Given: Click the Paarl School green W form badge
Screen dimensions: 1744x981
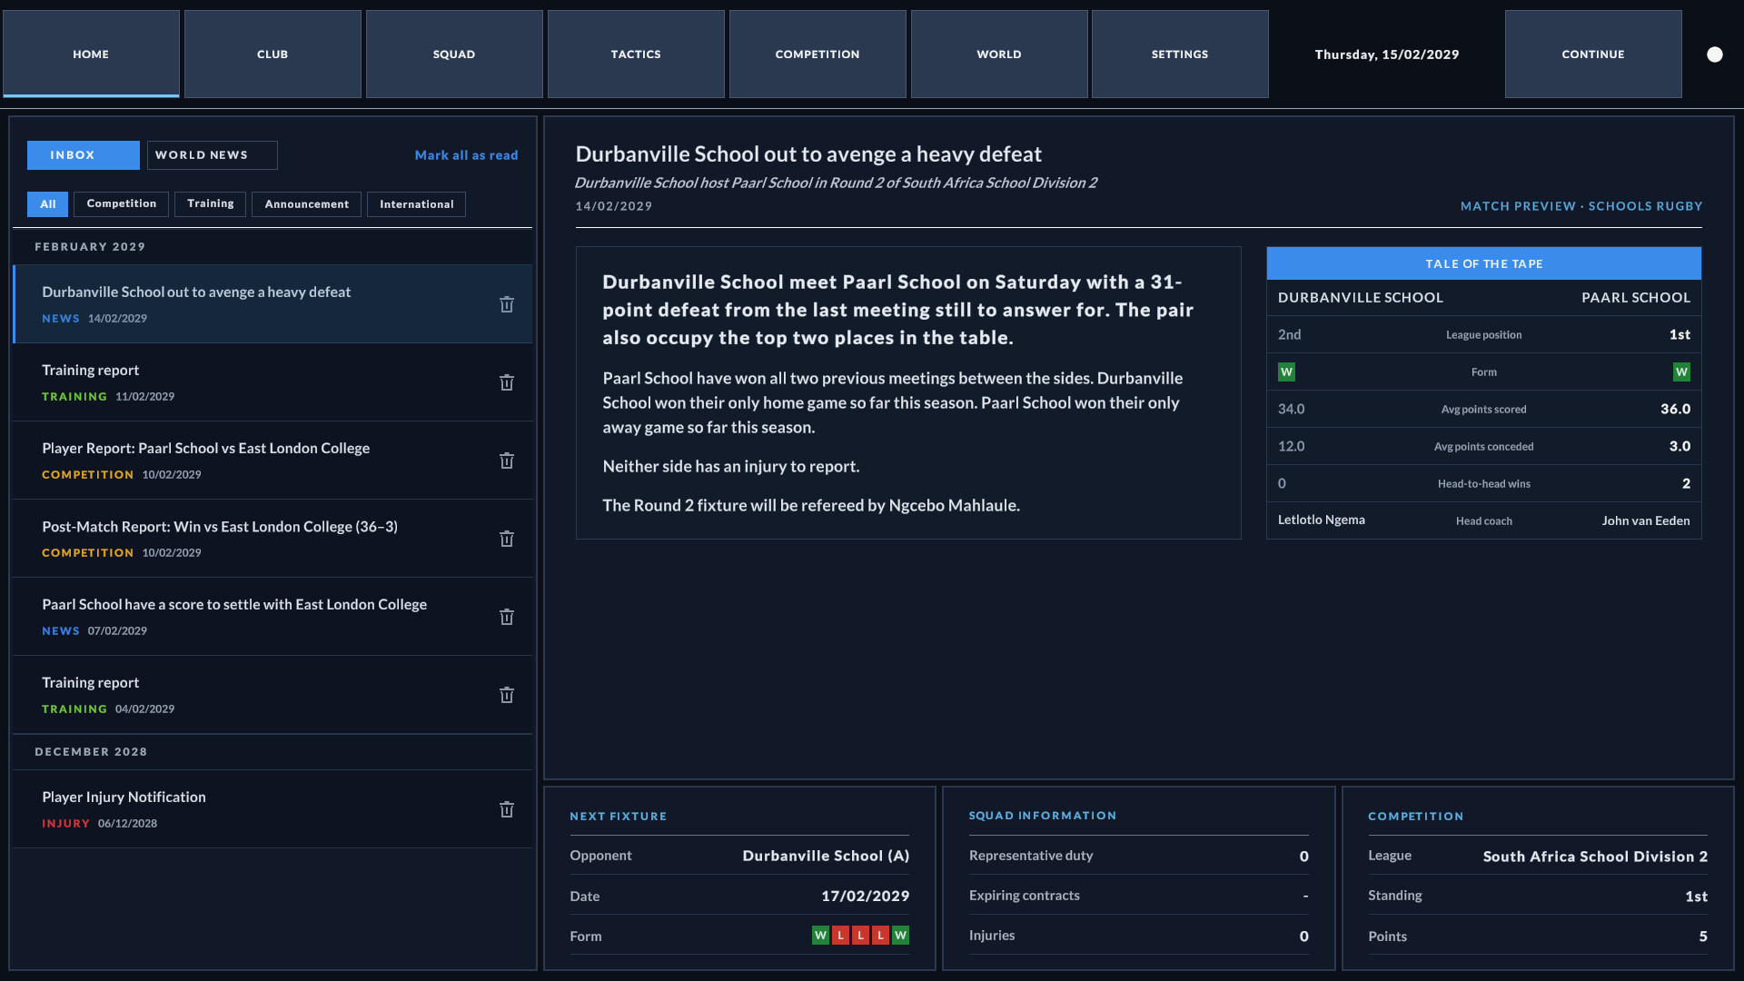Looking at the screenshot, I should 1681,372.
